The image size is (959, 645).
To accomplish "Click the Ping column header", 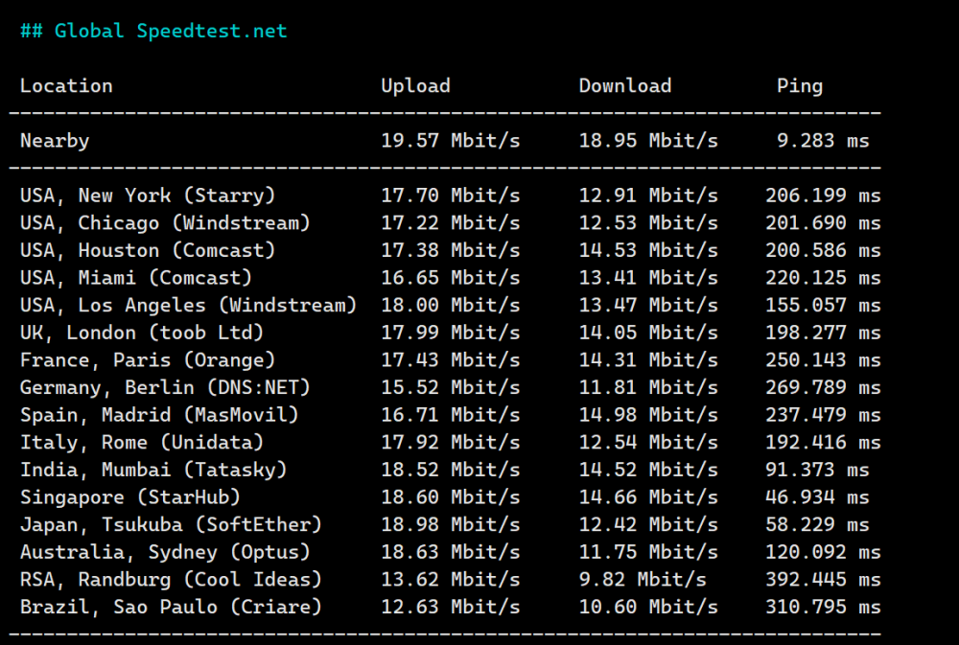I will [799, 85].
